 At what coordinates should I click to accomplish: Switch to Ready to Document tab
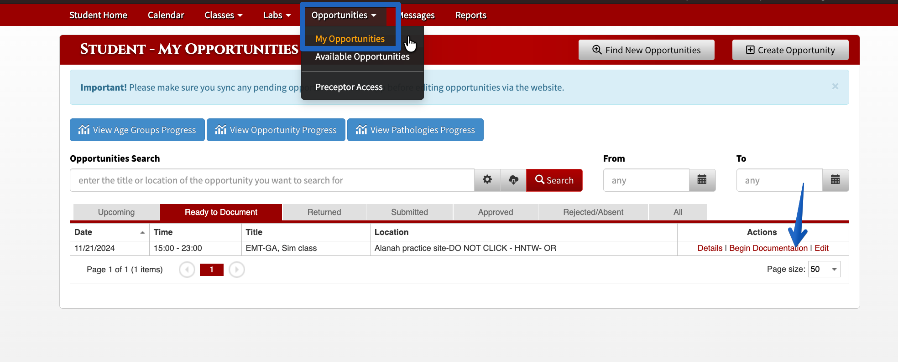[x=221, y=212]
